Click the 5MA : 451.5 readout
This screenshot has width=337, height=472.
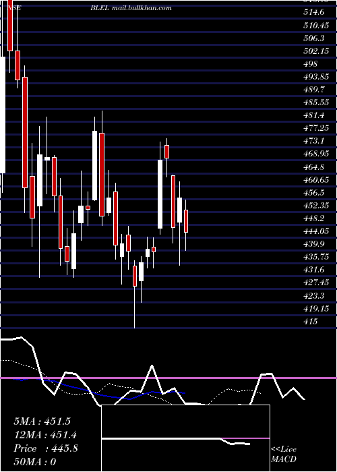click(42, 421)
